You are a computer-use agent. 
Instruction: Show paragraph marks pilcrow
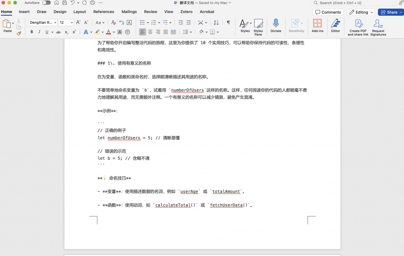point(228,22)
